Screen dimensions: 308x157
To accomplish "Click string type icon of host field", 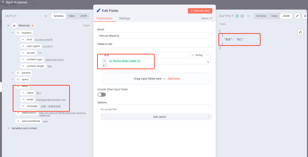I will (23, 40).
